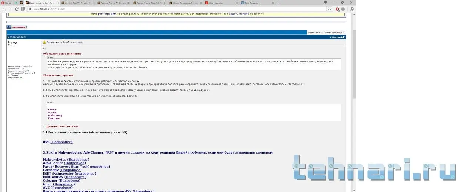The image size is (474, 192).
Task: Click the Обращаем ваше внимание heading
Action: coord(63,54)
